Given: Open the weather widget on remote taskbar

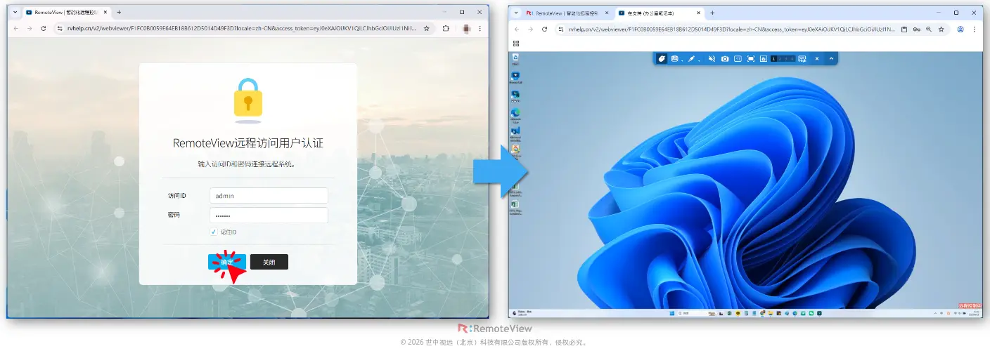Looking at the screenshot, I should click(522, 313).
